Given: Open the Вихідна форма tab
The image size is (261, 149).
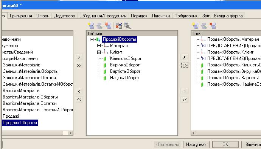Looking at the screenshot, I should coord(228,16).
